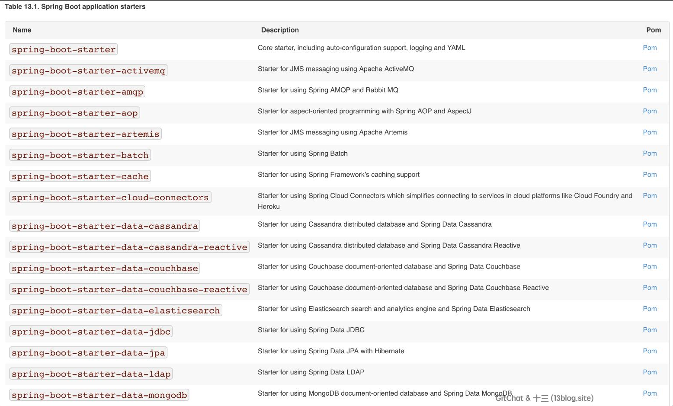Image resolution: width=673 pixels, height=406 pixels.
Task: Click the Table 13.1 caption title
Action: (x=75, y=7)
